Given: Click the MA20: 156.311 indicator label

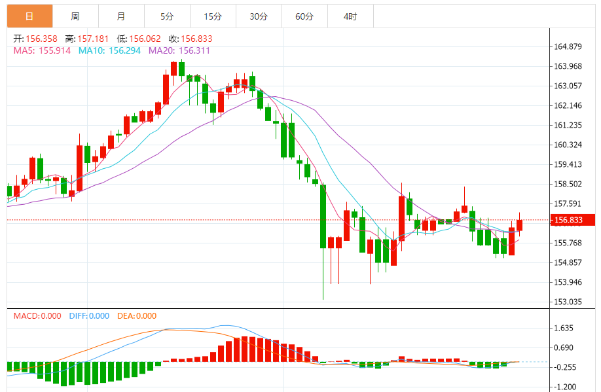Looking at the screenshot, I should tap(179, 50).
